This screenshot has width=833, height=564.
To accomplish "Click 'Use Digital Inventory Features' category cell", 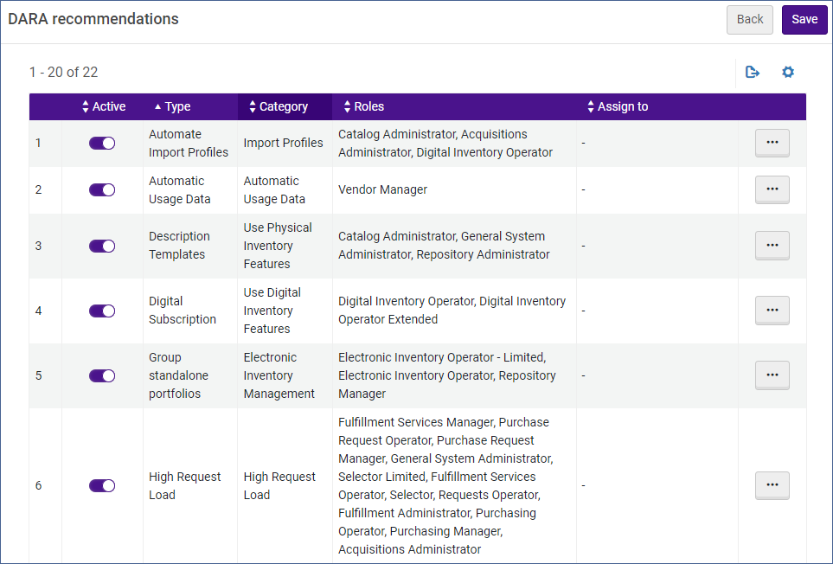I will 285,311.
